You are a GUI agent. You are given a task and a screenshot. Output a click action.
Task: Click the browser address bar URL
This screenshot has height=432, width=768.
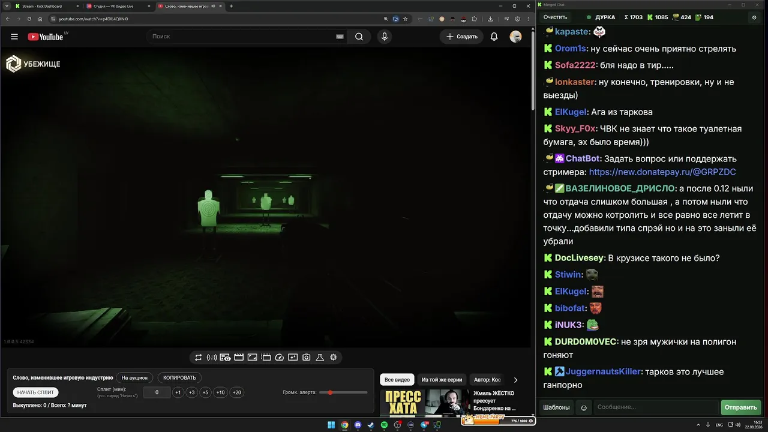click(x=93, y=19)
